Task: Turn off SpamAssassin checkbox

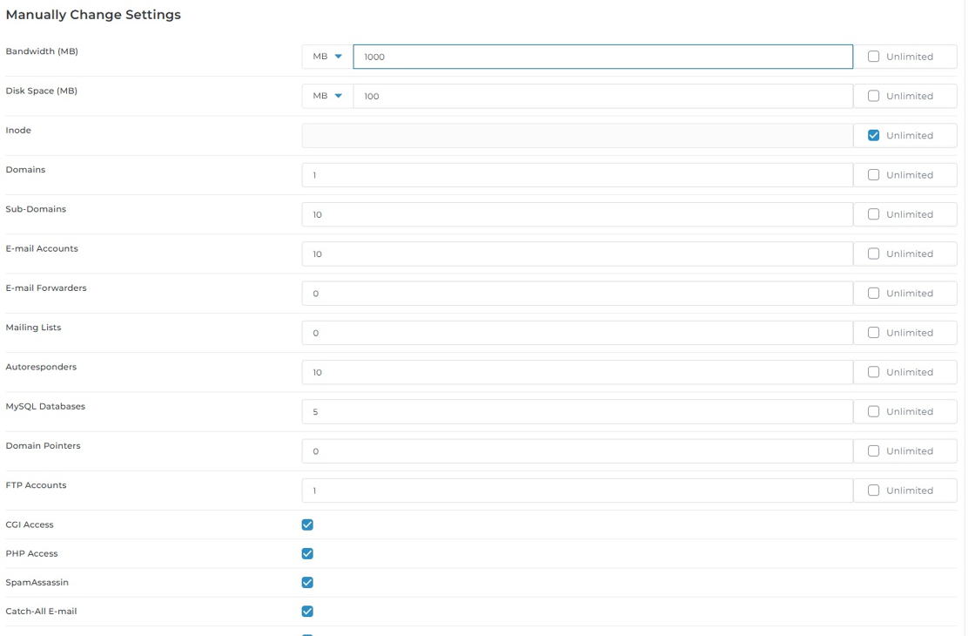Action: (307, 582)
